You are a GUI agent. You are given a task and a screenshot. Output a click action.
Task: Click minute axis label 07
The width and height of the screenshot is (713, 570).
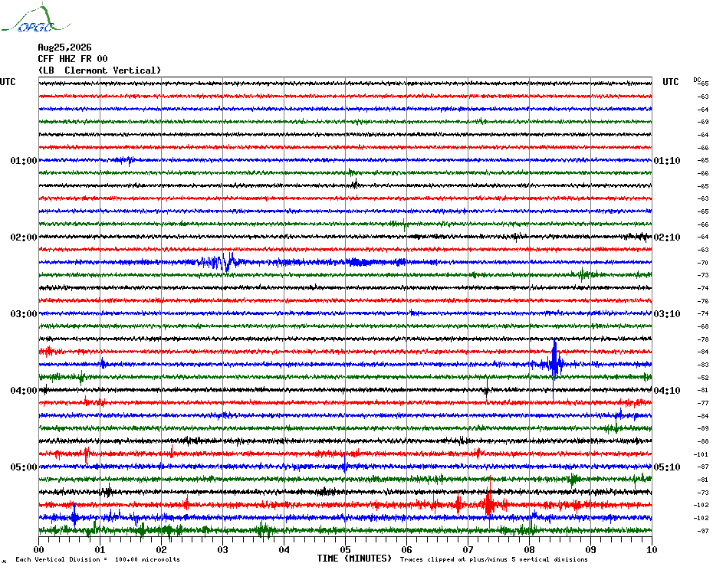point(468,549)
